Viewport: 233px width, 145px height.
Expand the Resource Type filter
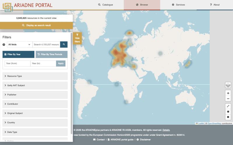[x=35, y=76]
